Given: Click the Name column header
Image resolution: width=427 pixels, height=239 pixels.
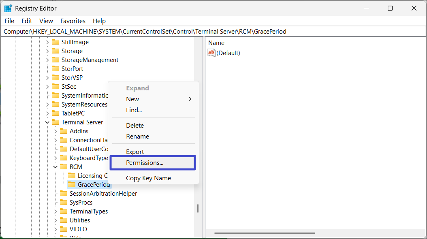Looking at the screenshot, I should [x=216, y=43].
